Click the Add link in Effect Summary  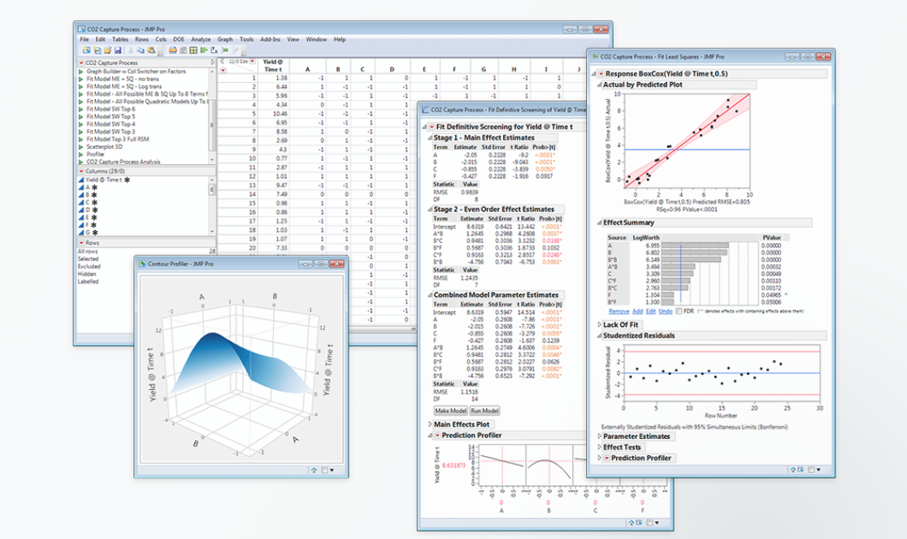637,311
